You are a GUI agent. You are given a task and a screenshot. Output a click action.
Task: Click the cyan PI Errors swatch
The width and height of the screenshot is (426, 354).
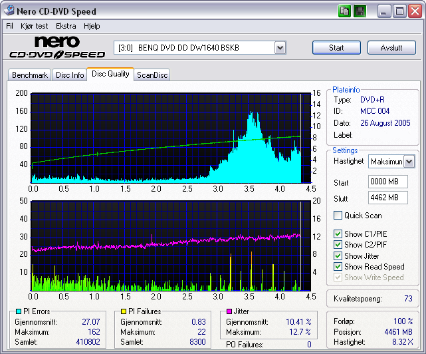click(x=19, y=311)
